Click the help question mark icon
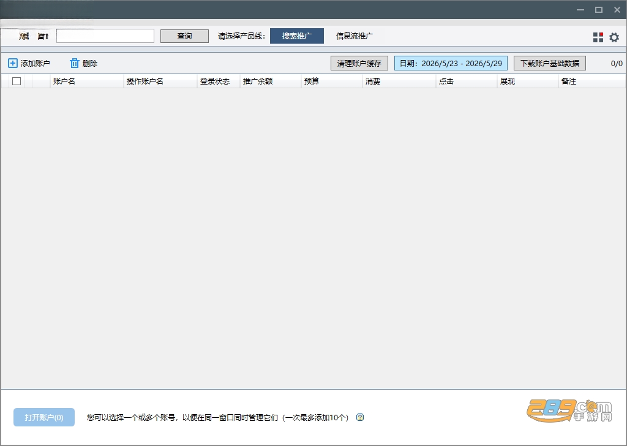 tap(360, 417)
